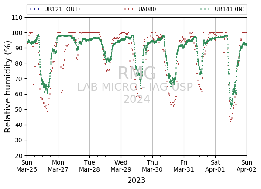The width and height of the screenshot is (261, 189).
Task: Click the Mon Mar-27 x-axis label
Action: point(58,166)
